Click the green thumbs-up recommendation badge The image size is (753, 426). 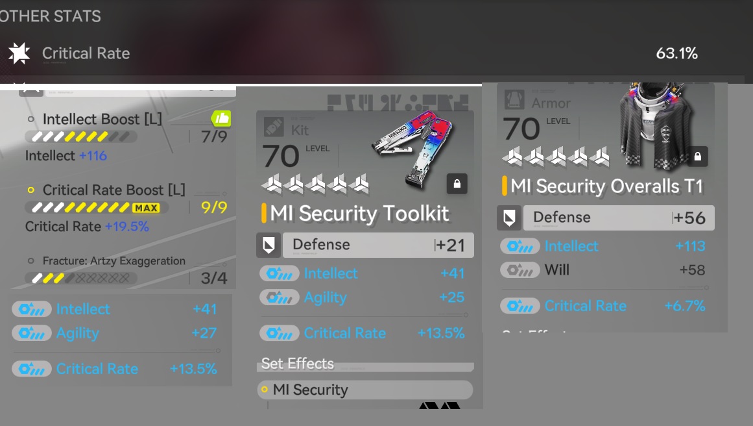tap(221, 118)
